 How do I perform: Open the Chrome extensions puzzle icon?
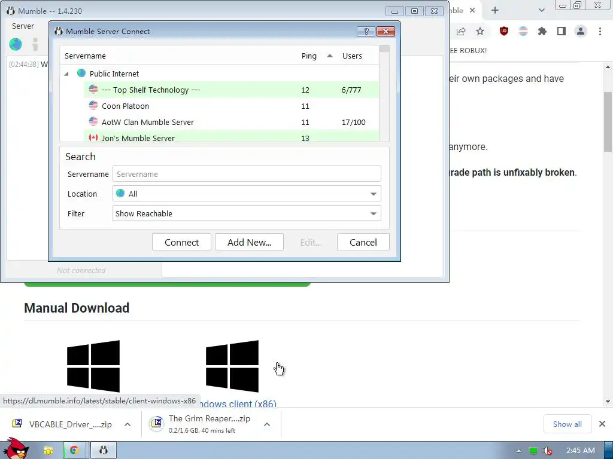542,31
